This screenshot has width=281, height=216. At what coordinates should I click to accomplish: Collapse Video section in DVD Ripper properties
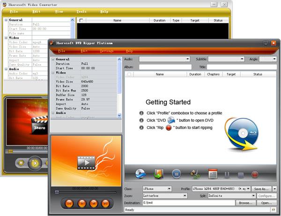(53, 73)
